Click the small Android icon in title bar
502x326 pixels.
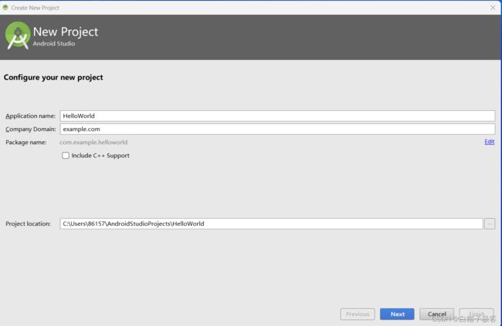pyautogui.click(x=5, y=8)
